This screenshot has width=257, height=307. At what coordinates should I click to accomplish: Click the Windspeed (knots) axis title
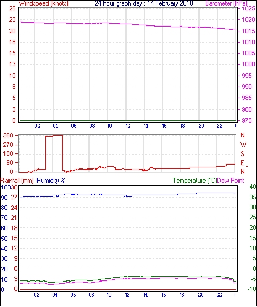click(44, 3)
